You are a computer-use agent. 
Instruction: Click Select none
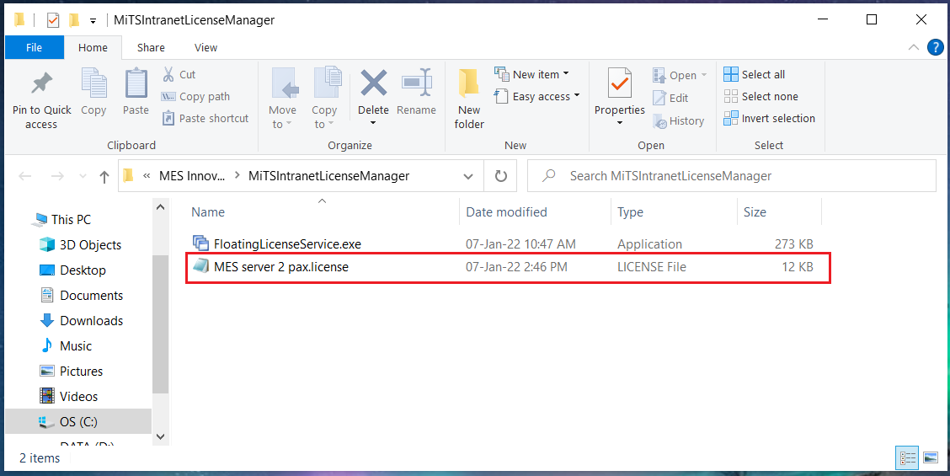[761, 96]
